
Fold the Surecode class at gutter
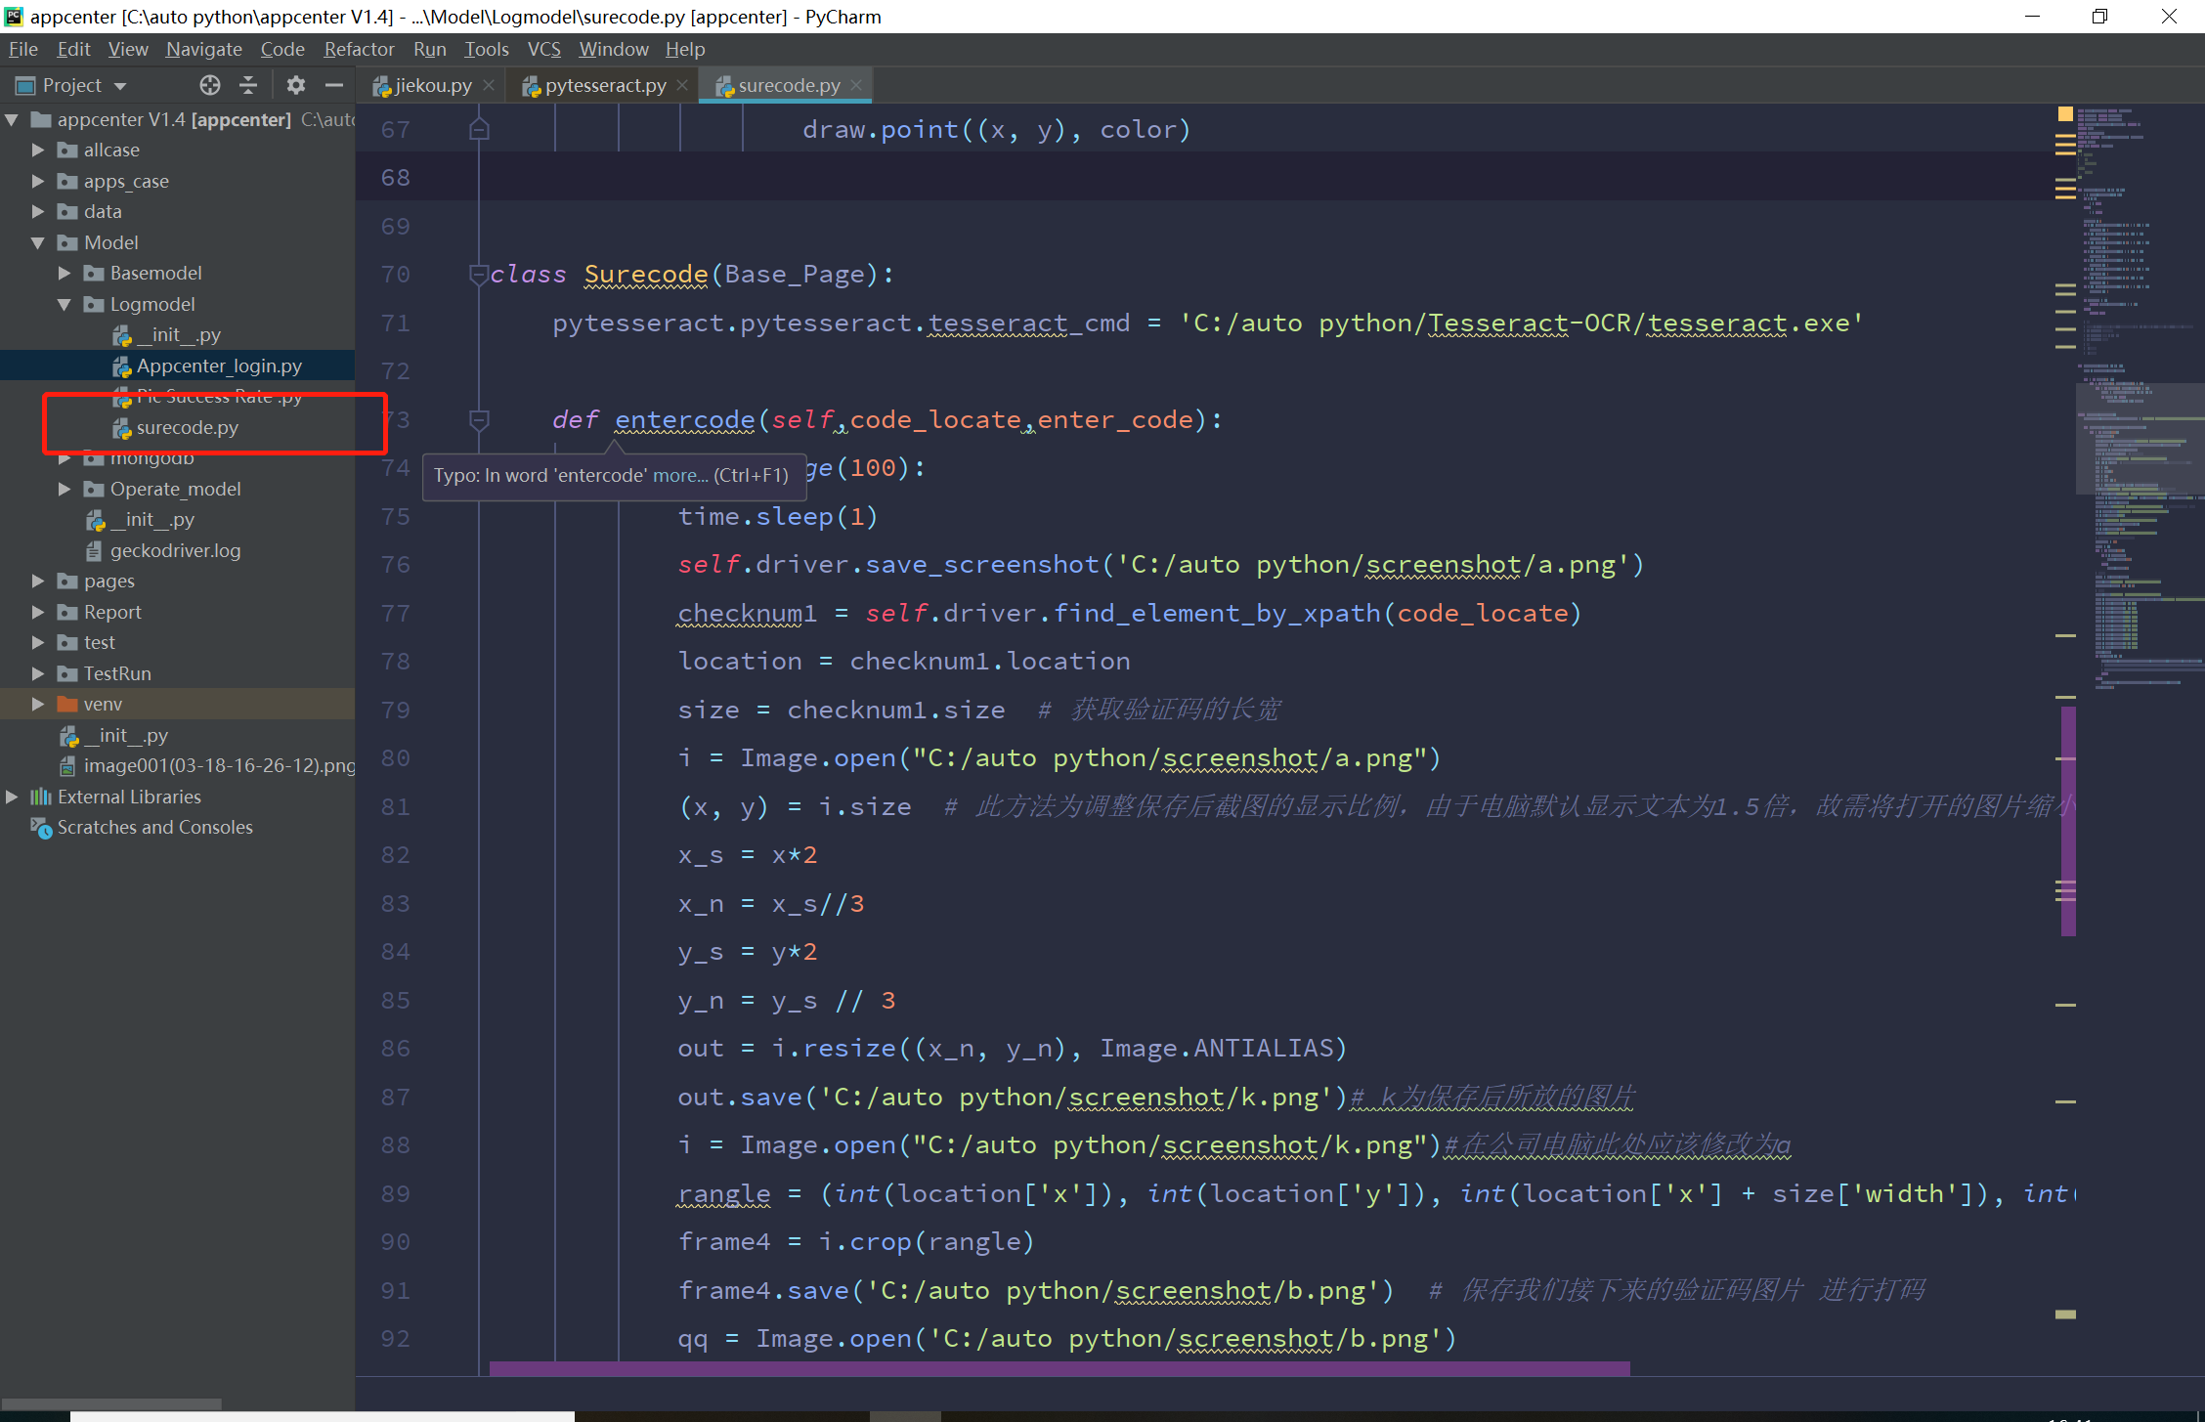[x=478, y=275]
